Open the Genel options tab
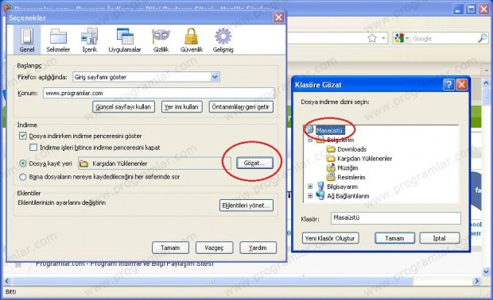The image size is (493, 300). coord(27,40)
